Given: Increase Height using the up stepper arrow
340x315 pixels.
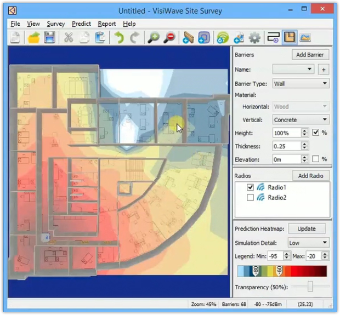Looking at the screenshot, I should pos(305,130).
